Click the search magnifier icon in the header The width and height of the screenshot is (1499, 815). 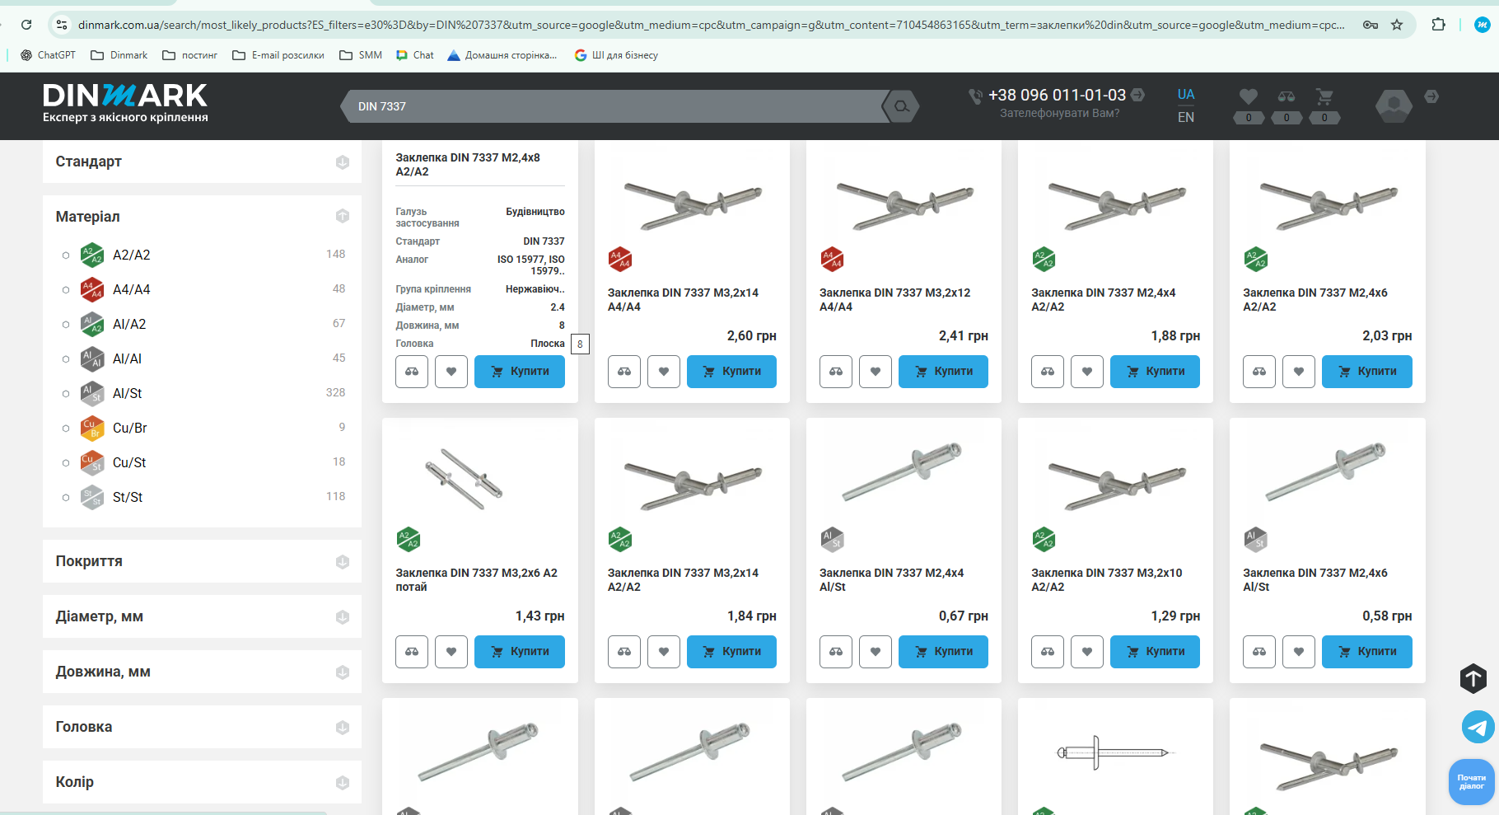(901, 106)
